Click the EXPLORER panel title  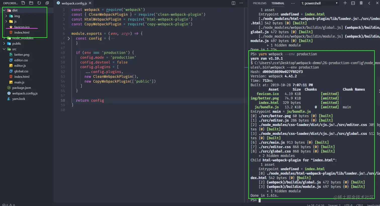10,3
